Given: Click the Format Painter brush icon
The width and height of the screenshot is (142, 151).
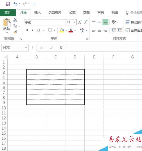Looking at the screenshot, I should [x=15, y=32].
